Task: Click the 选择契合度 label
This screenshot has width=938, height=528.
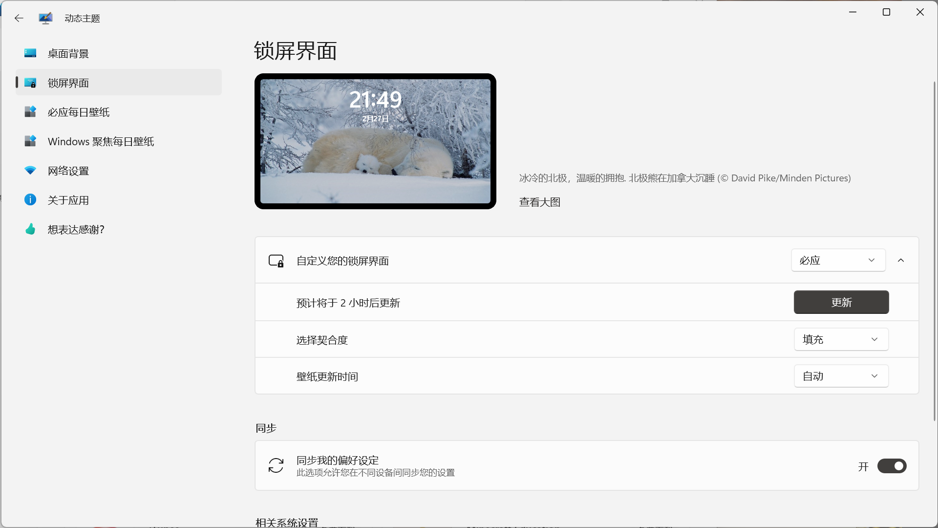Action: pyautogui.click(x=322, y=340)
